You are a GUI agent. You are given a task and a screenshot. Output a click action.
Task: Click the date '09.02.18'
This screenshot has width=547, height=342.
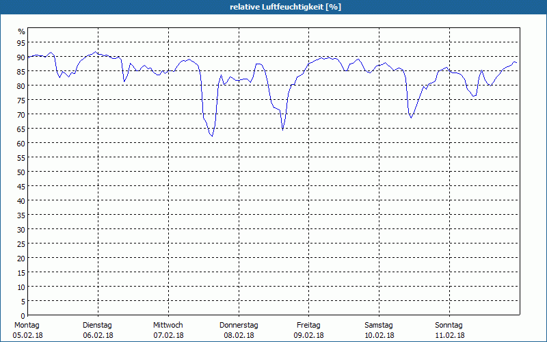(x=308, y=335)
